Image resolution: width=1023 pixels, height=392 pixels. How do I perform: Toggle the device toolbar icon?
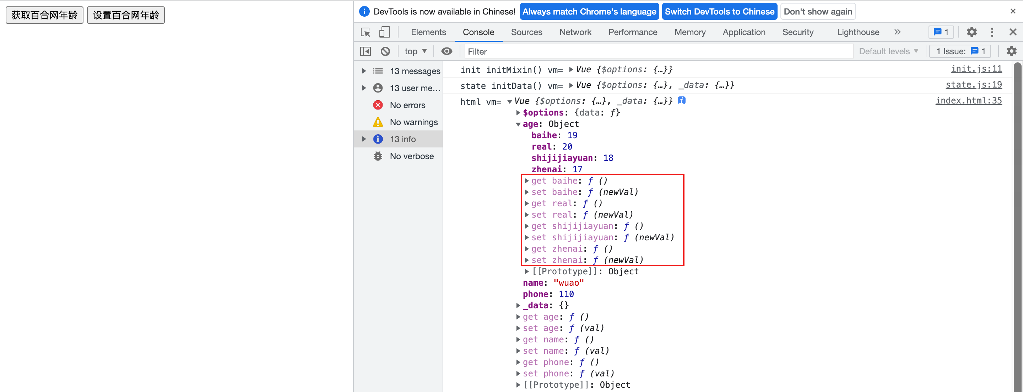[384, 32]
